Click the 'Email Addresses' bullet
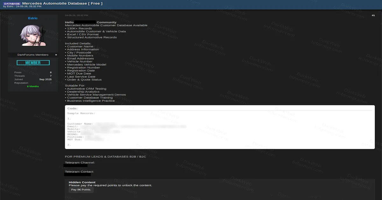 coord(79,58)
